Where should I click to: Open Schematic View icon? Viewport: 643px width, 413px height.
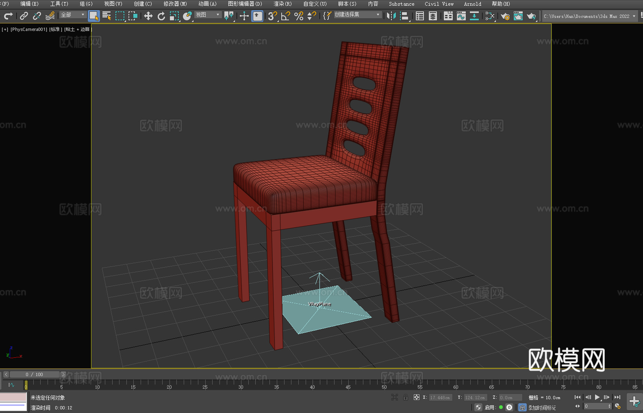(474, 16)
